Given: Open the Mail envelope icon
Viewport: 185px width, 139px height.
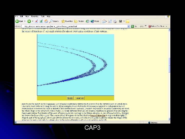Looking at the screenshot, I should point(104,21).
